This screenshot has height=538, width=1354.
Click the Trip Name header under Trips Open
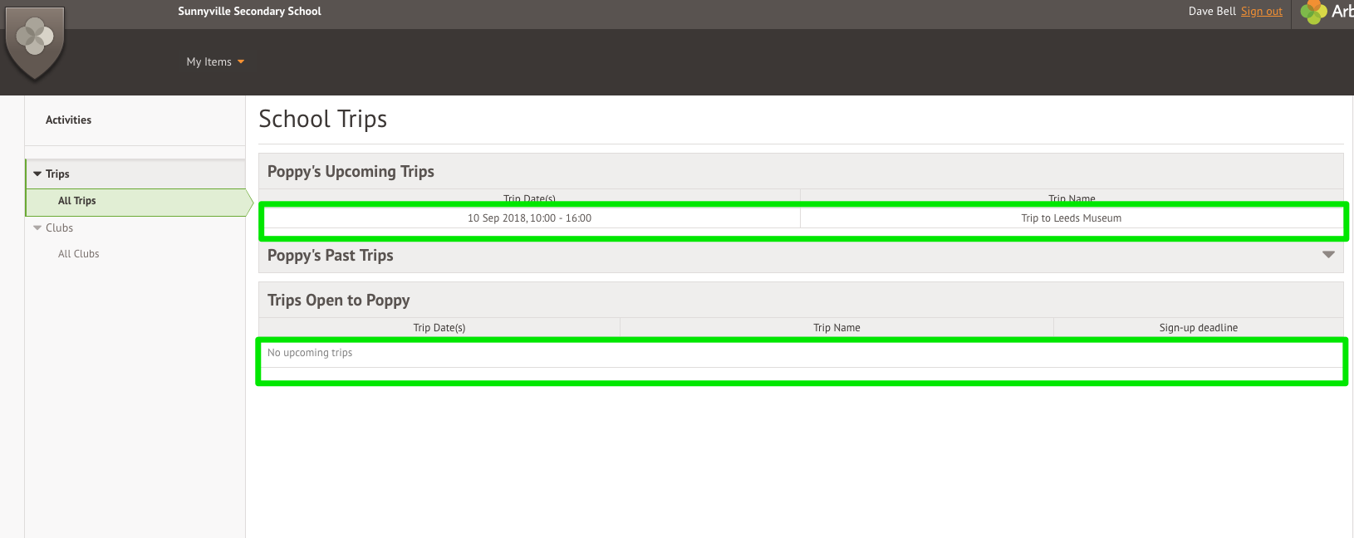836,328
